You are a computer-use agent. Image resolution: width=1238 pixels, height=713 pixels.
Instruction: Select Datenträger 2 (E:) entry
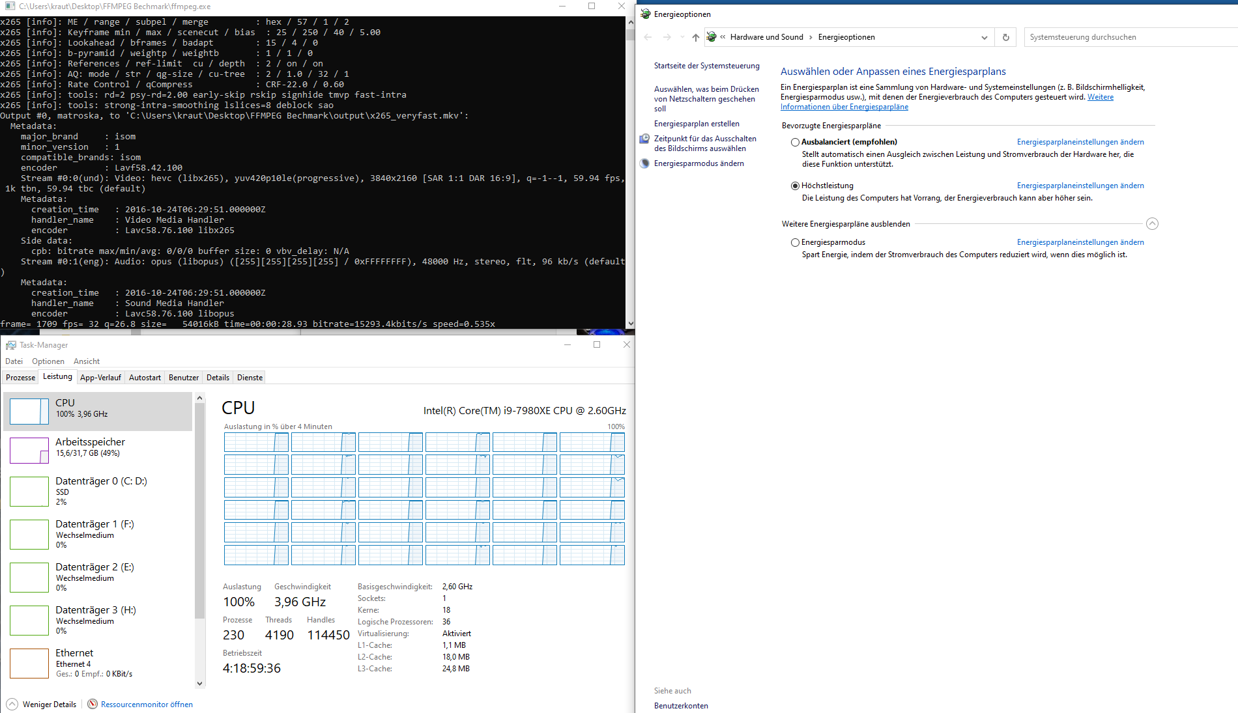click(98, 578)
